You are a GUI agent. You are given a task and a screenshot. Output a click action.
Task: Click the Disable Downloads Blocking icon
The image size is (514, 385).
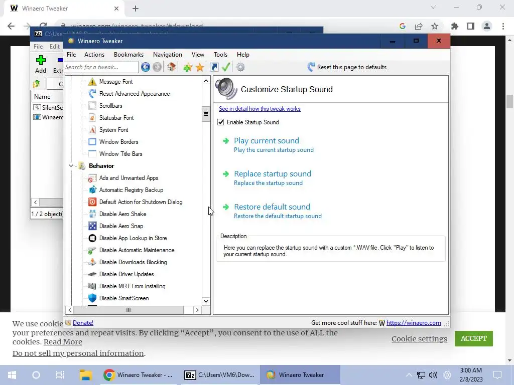point(92,262)
